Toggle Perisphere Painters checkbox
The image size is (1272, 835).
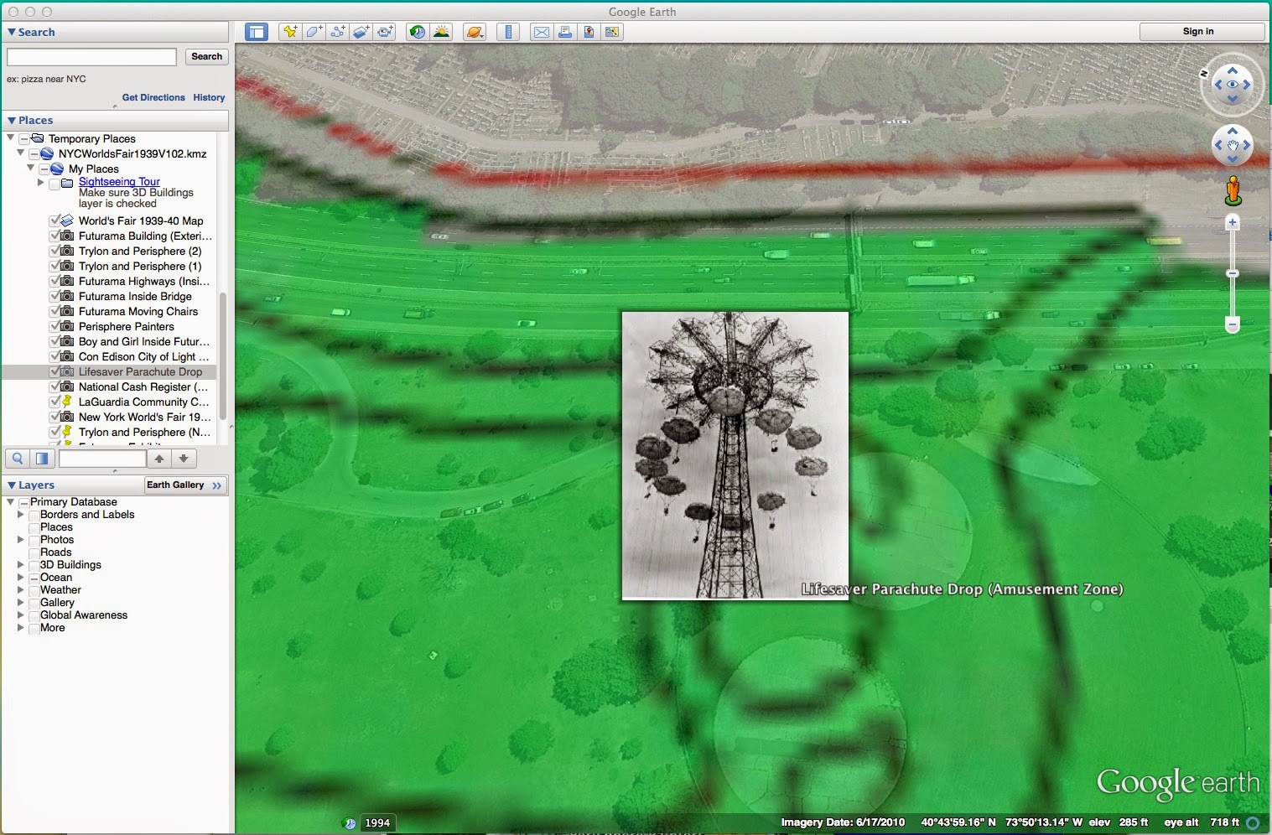click(55, 327)
